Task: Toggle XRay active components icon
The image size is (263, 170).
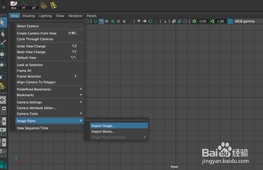Action: (179, 21)
